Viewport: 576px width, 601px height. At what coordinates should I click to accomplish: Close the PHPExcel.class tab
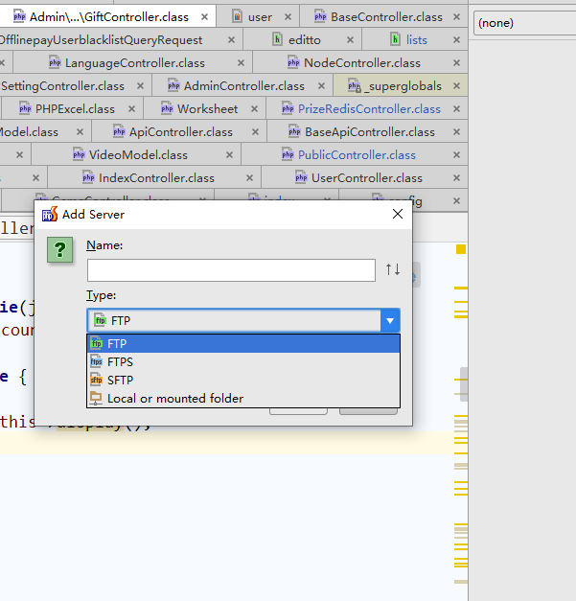coord(131,109)
